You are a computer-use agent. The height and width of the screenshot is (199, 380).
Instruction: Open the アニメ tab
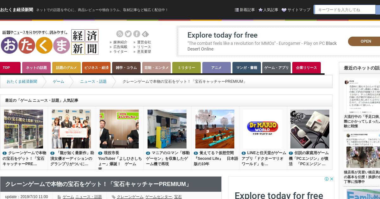pos(217,68)
